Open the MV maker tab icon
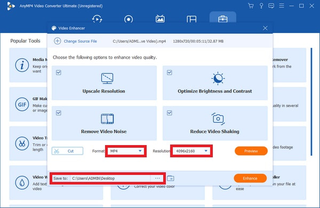 pyautogui.click(x=160, y=19)
